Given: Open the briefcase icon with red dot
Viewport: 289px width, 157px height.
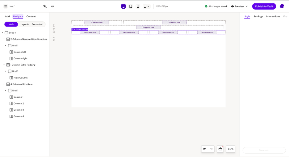Looking at the screenshot, I should [220, 149].
